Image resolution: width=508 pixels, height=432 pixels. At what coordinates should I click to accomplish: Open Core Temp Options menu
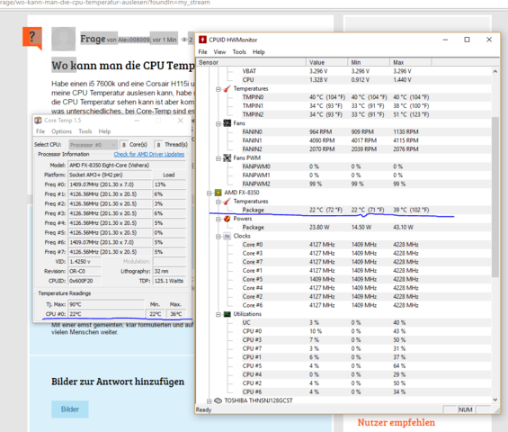(61, 131)
